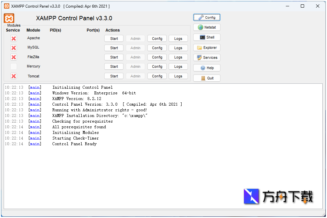Quit XAMPP via the door icon
The width and height of the screenshot is (327, 218).
point(207,78)
